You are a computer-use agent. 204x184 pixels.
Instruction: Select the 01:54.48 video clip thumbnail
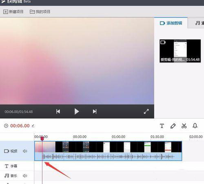pyautogui.click(x=180, y=51)
